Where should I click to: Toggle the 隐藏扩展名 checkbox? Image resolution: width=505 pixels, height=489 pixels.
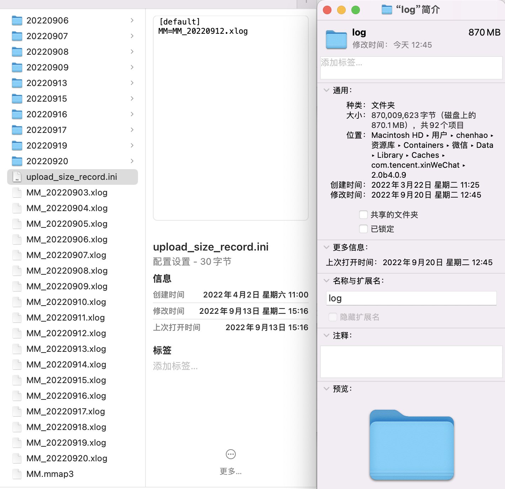coord(333,317)
